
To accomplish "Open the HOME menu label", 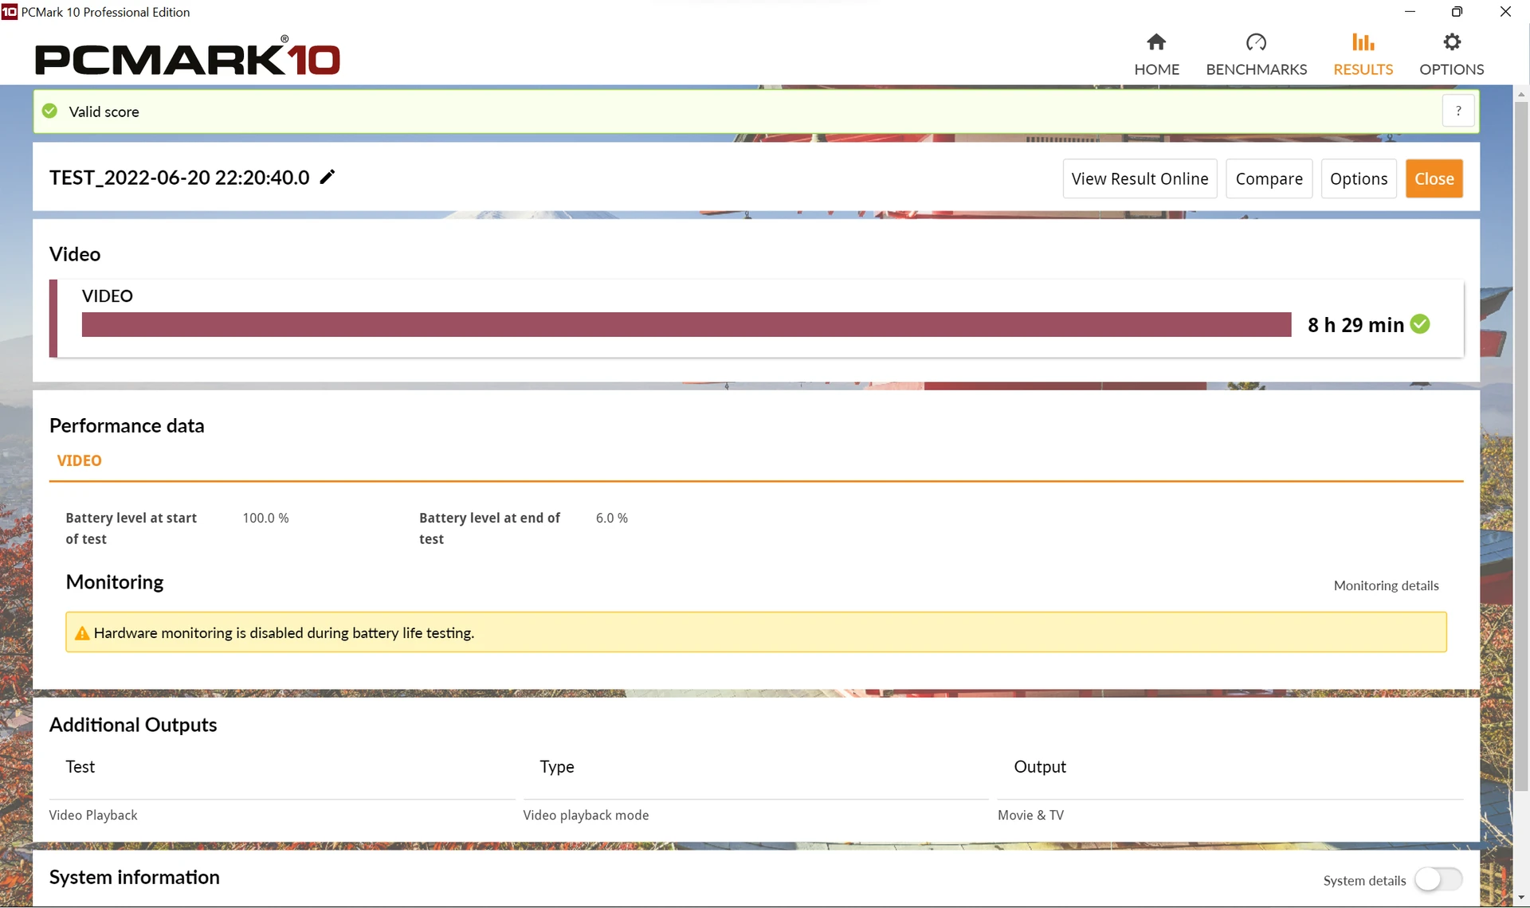I will coord(1156,69).
